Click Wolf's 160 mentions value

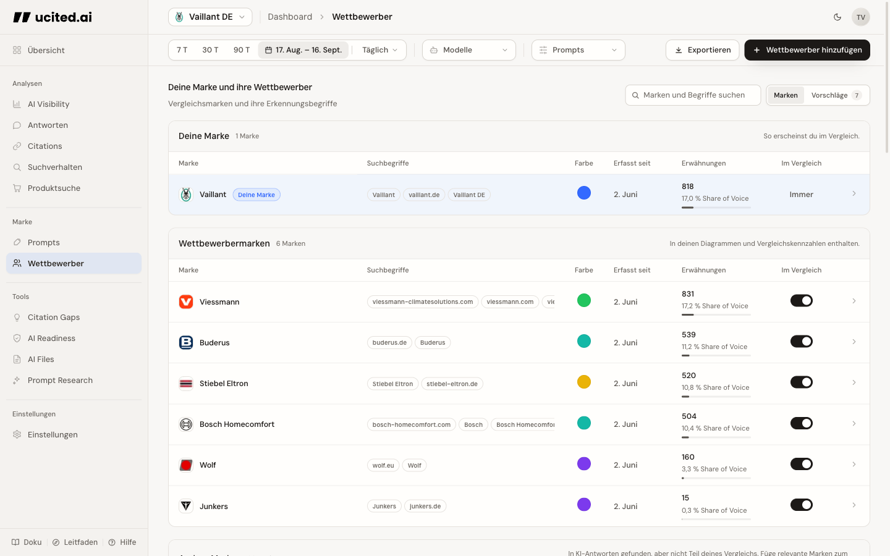coord(688,457)
